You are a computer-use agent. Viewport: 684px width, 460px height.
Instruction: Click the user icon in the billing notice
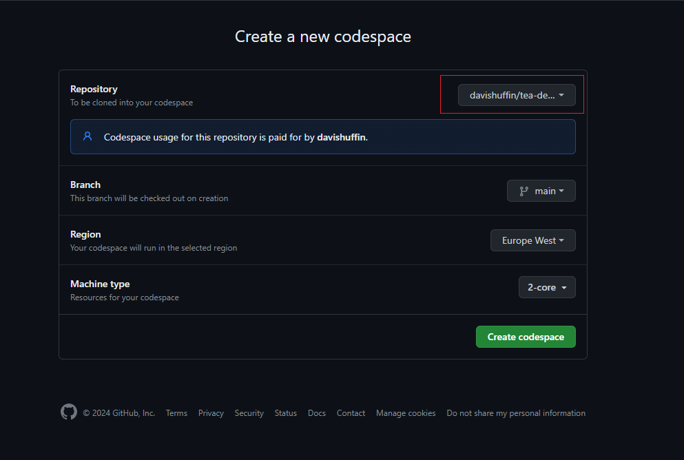tap(87, 136)
